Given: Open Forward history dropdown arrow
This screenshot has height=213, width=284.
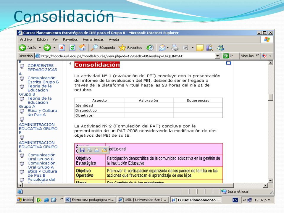Looking at the screenshot, I should point(54,48).
